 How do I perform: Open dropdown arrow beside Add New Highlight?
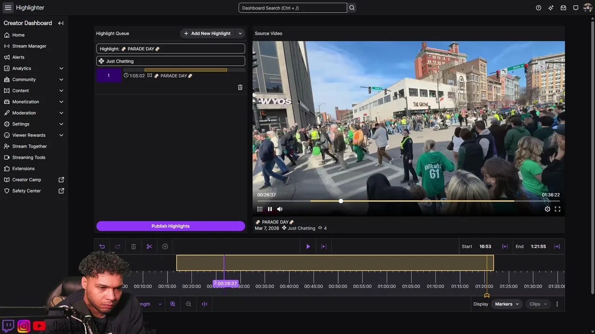[240, 33]
